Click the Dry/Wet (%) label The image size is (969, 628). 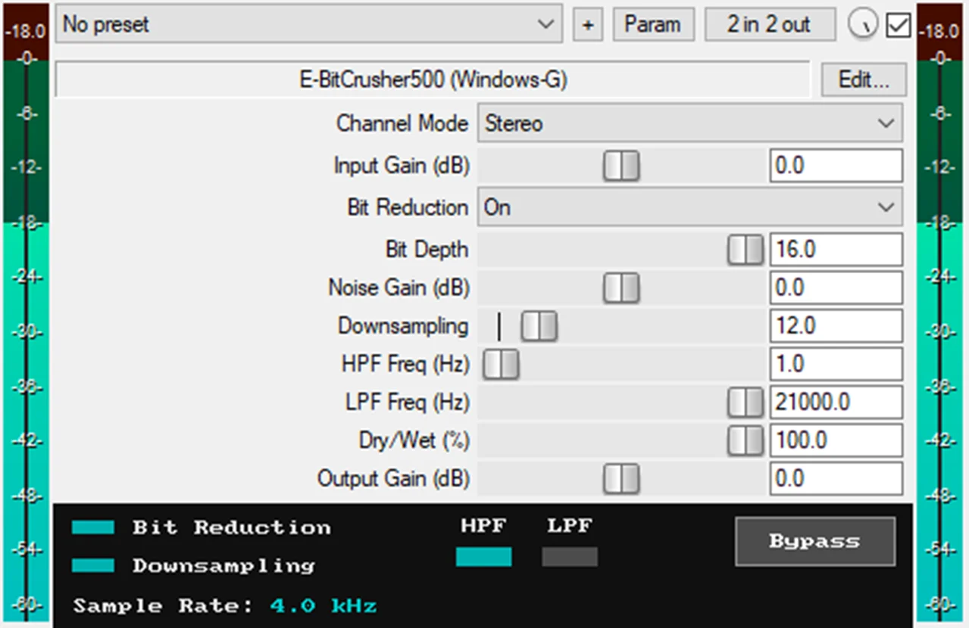pyautogui.click(x=414, y=440)
